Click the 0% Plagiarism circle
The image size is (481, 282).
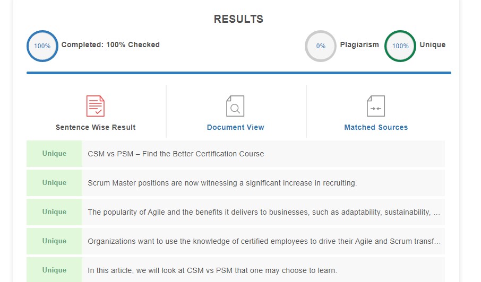click(321, 46)
